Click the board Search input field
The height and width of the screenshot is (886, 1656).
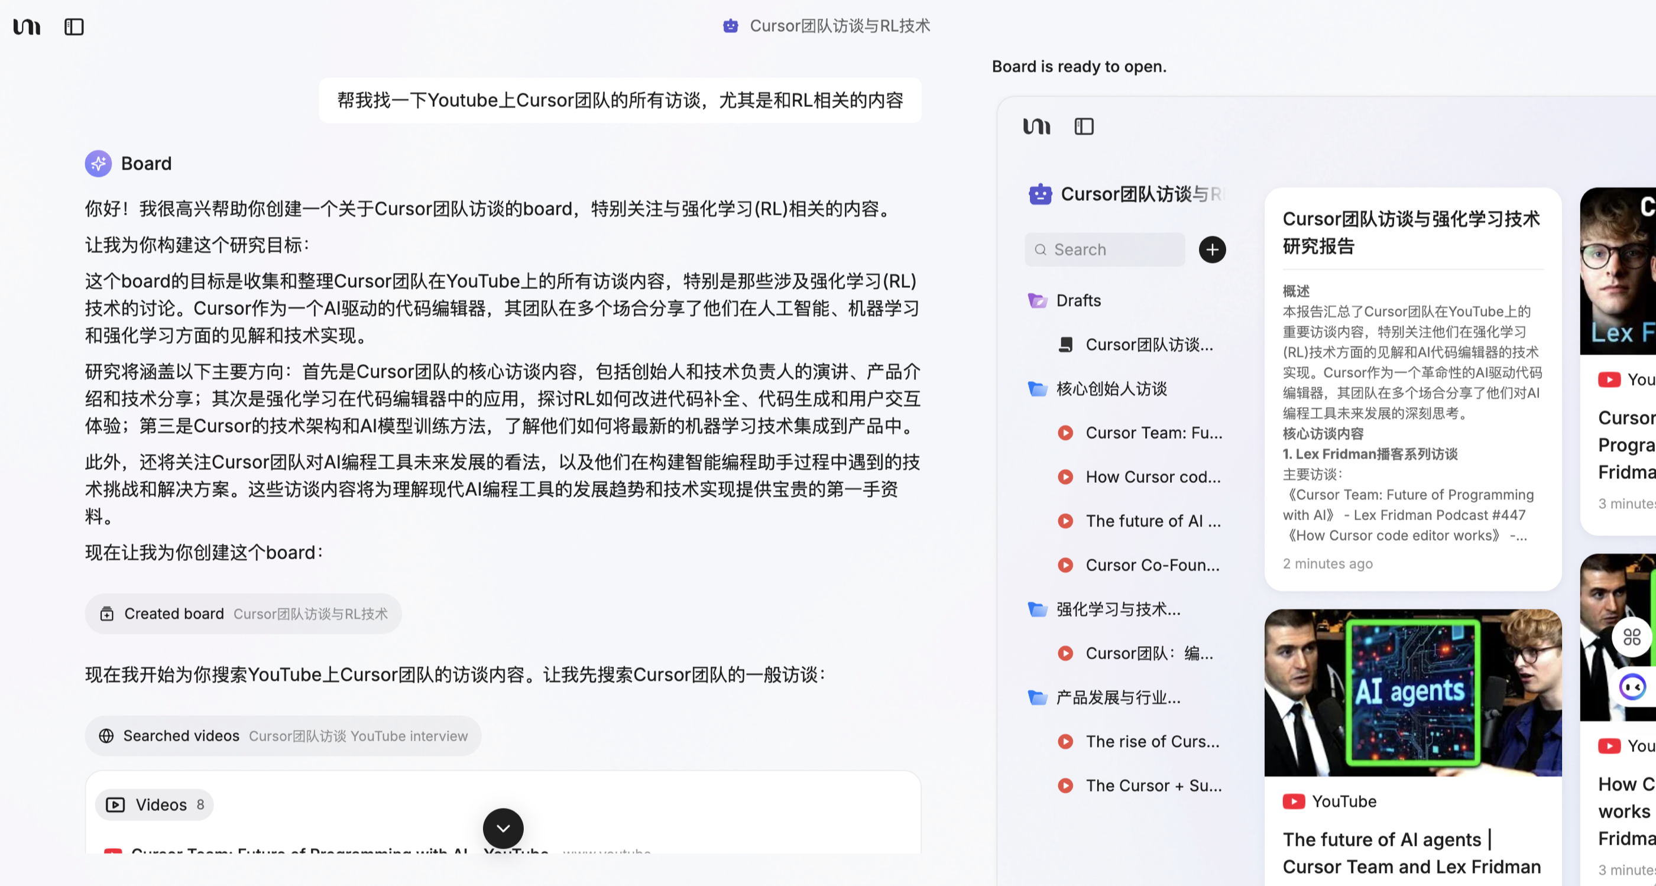(1104, 249)
